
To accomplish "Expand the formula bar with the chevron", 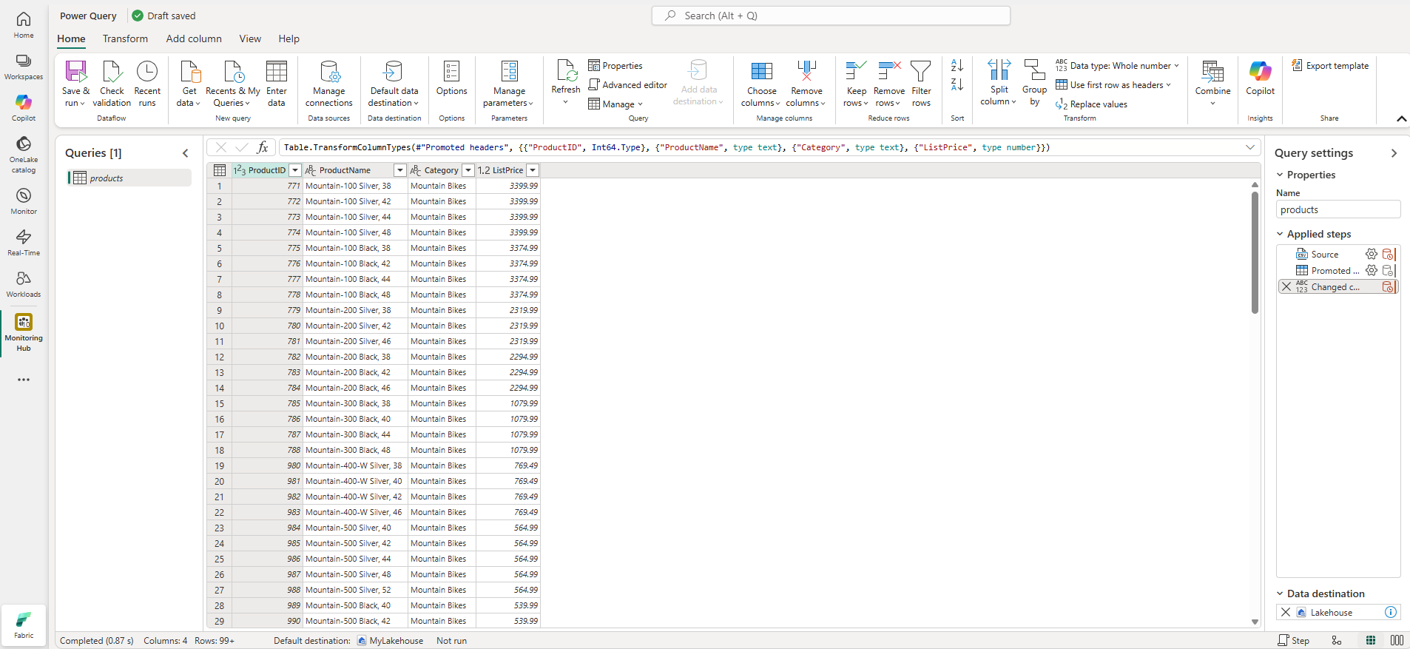I will (1250, 147).
